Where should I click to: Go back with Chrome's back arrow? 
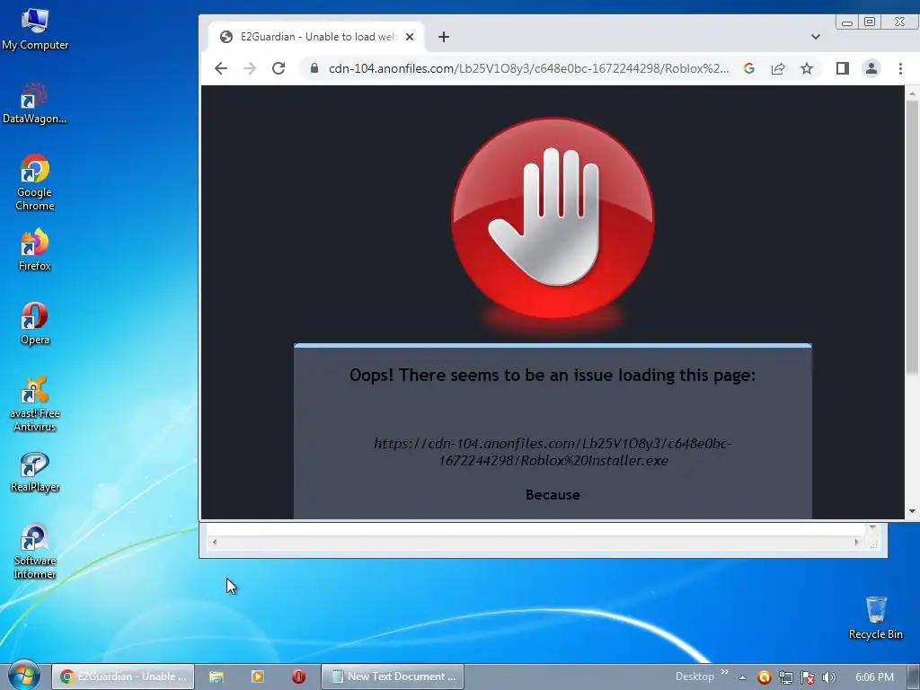221,68
